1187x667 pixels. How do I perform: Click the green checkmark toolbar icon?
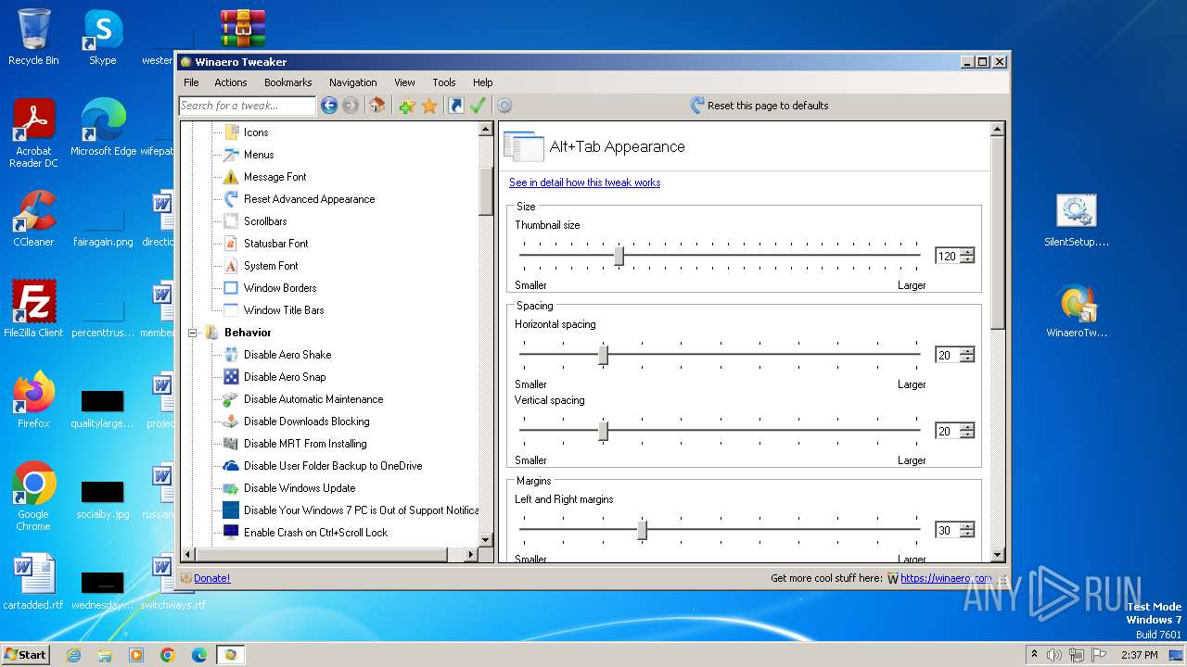[478, 106]
